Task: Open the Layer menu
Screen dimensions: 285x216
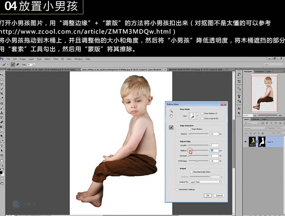Action: (31, 59)
